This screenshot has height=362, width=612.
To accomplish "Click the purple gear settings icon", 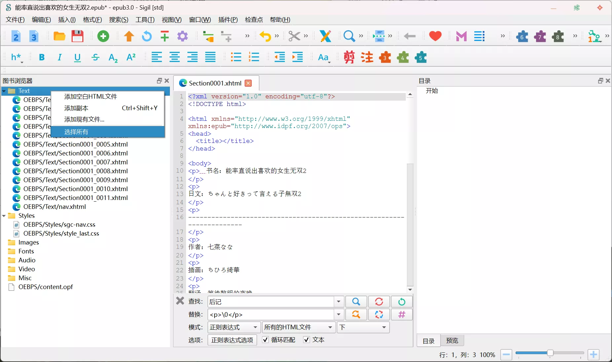I will 182,36.
